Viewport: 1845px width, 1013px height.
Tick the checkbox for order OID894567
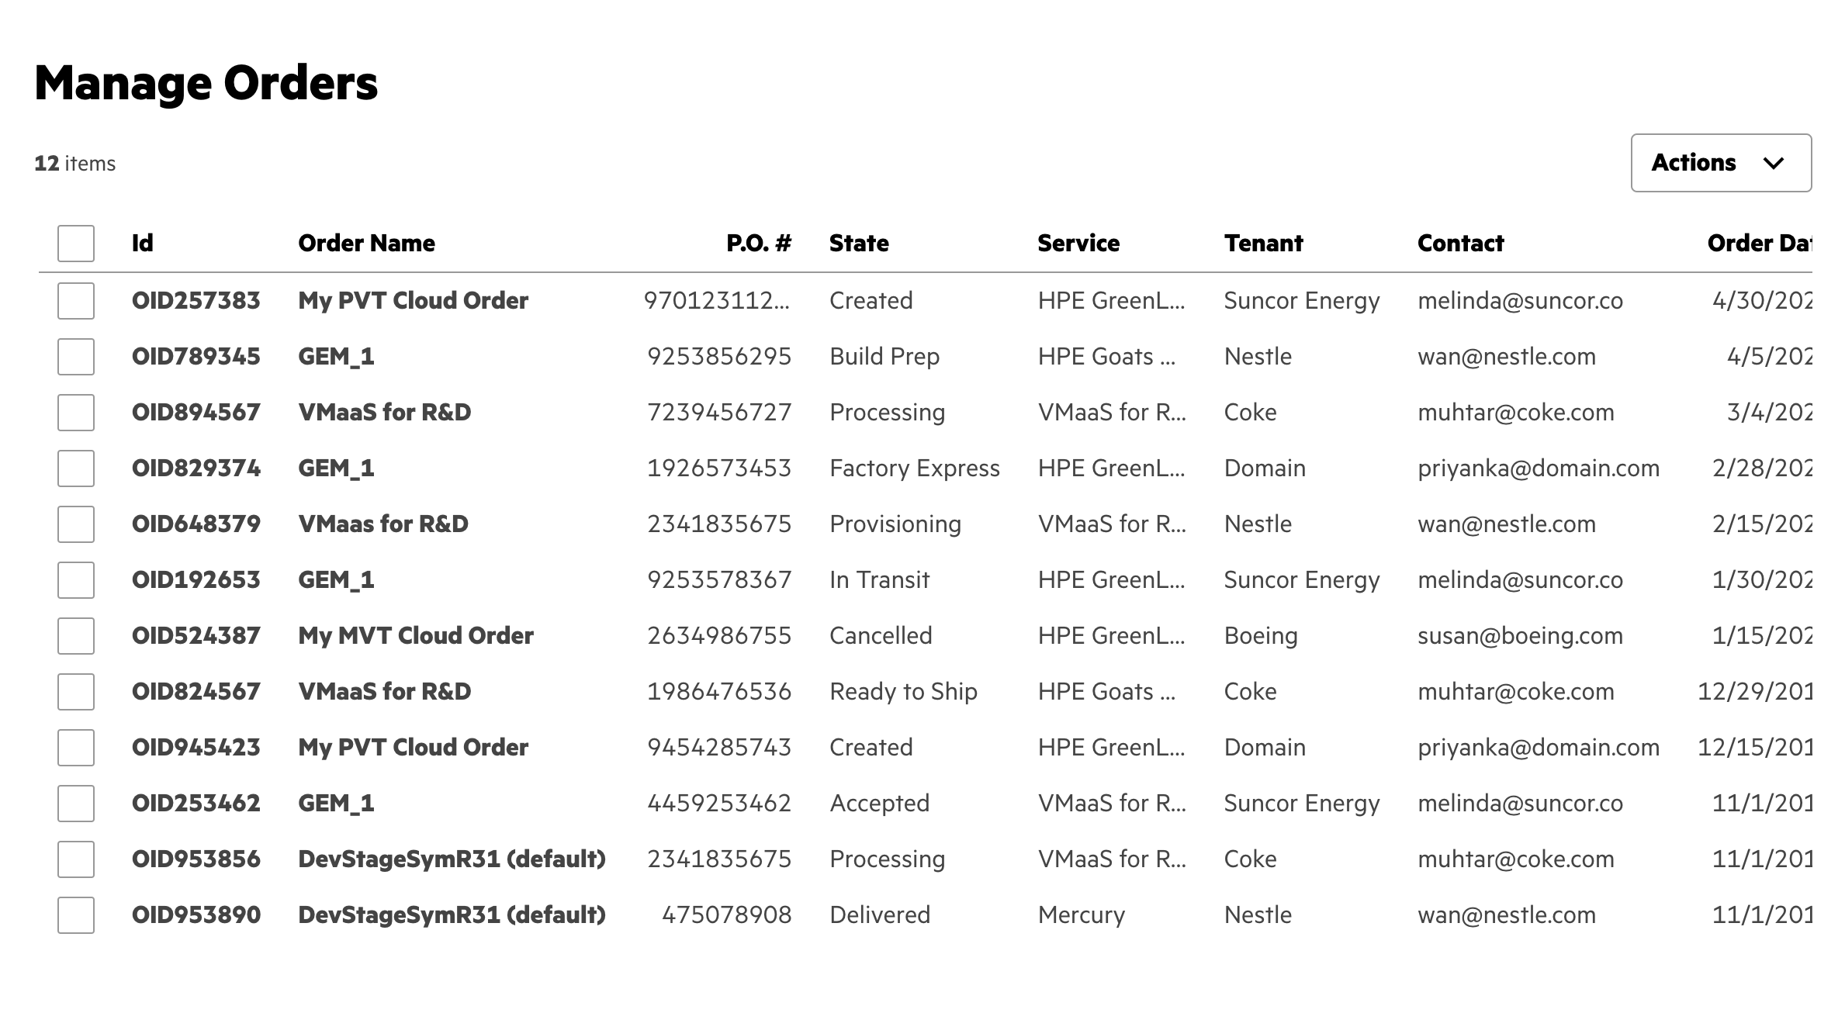(76, 413)
